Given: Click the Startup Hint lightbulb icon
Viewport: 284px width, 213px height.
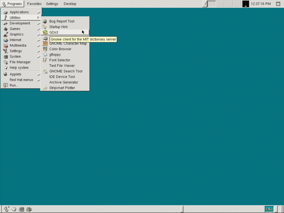Looking at the screenshot, I should [45, 27].
